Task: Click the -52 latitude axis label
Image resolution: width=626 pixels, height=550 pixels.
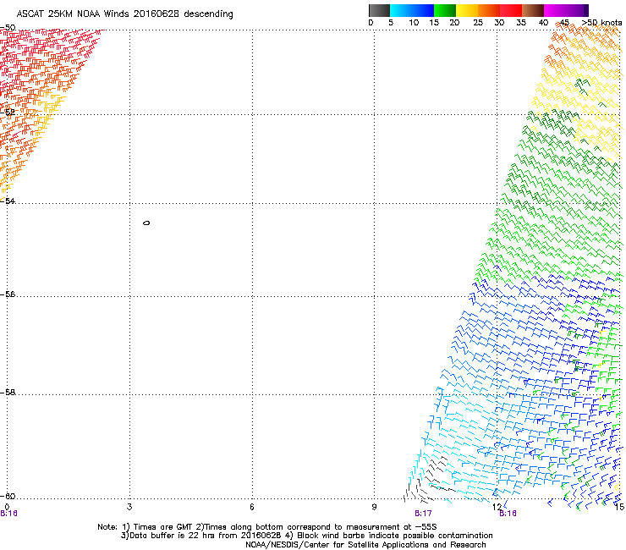Action: click(x=8, y=113)
